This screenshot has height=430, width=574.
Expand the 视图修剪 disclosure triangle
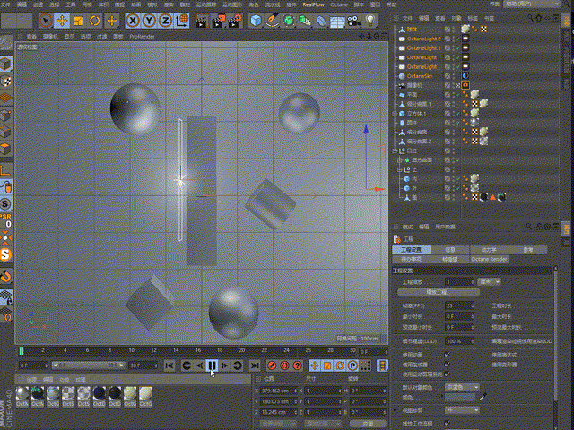point(395,410)
